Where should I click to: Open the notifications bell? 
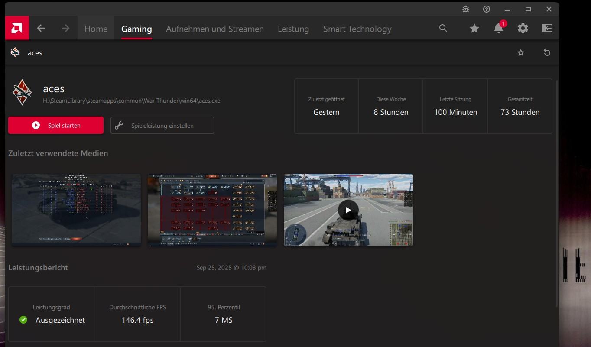499,28
